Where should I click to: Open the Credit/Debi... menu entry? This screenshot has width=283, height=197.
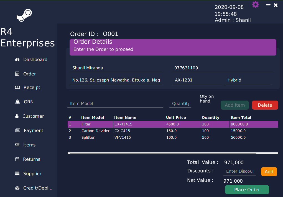pos(38,188)
